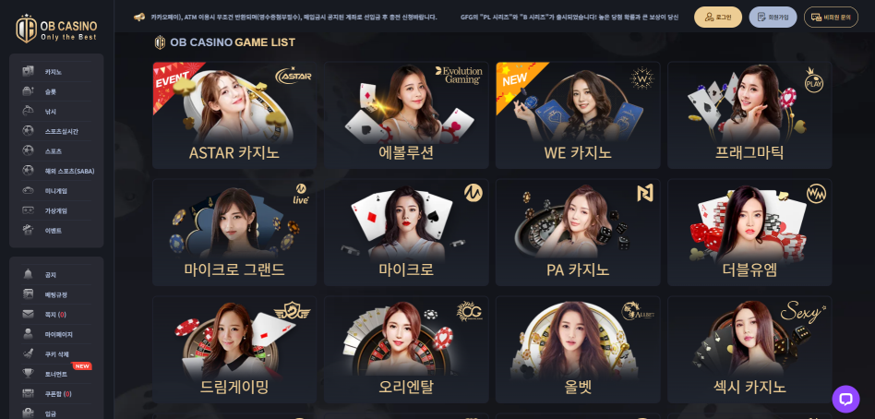
Task: Open the 베팅규정 link in the sidebar
Action: tap(56, 294)
